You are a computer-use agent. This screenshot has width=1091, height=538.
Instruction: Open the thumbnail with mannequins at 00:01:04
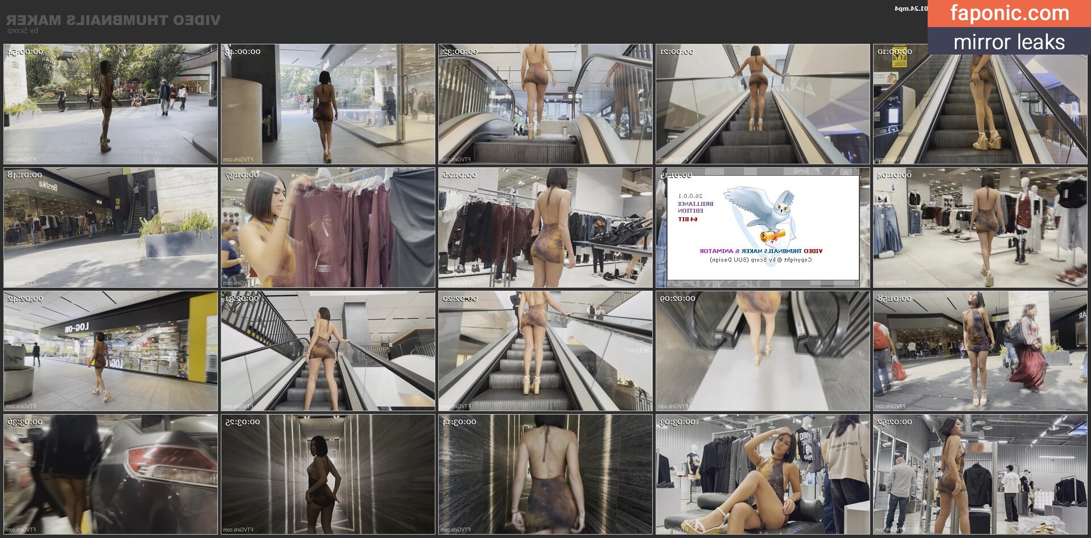pyautogui.click(x=979, y=227)
